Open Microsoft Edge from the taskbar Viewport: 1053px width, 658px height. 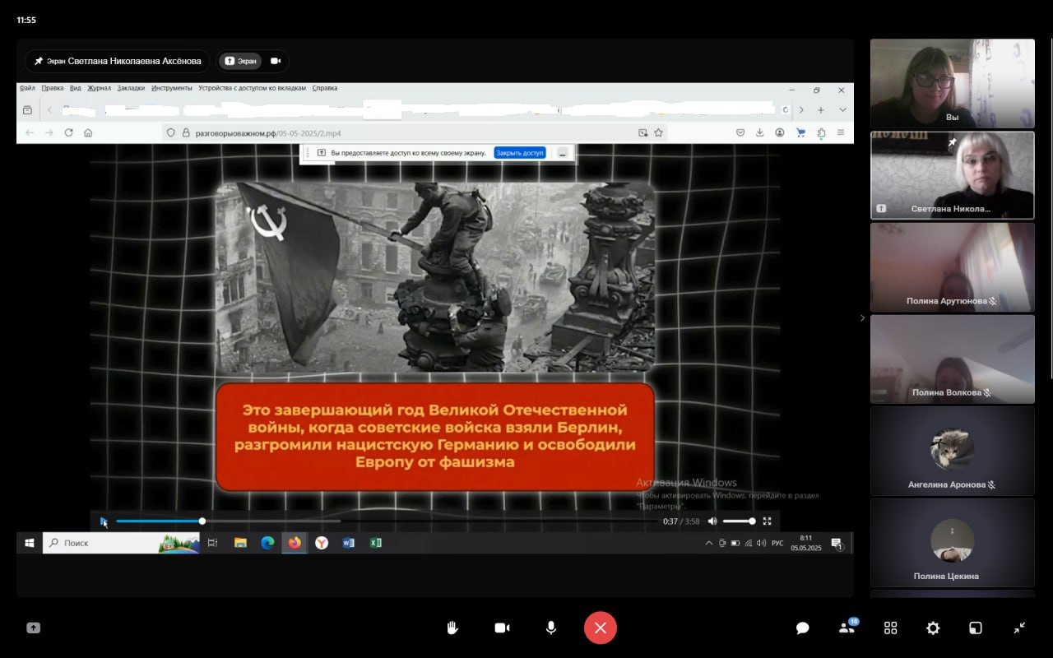pyautogui.click(x=267, y=543)
